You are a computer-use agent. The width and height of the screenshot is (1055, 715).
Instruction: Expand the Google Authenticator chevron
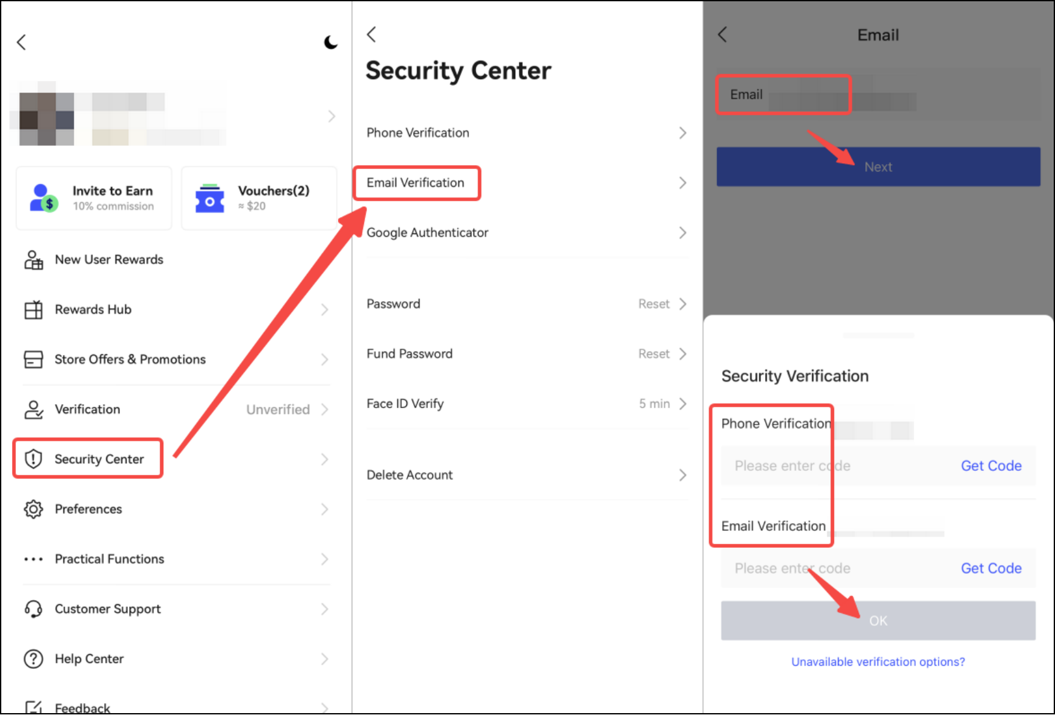682,233
